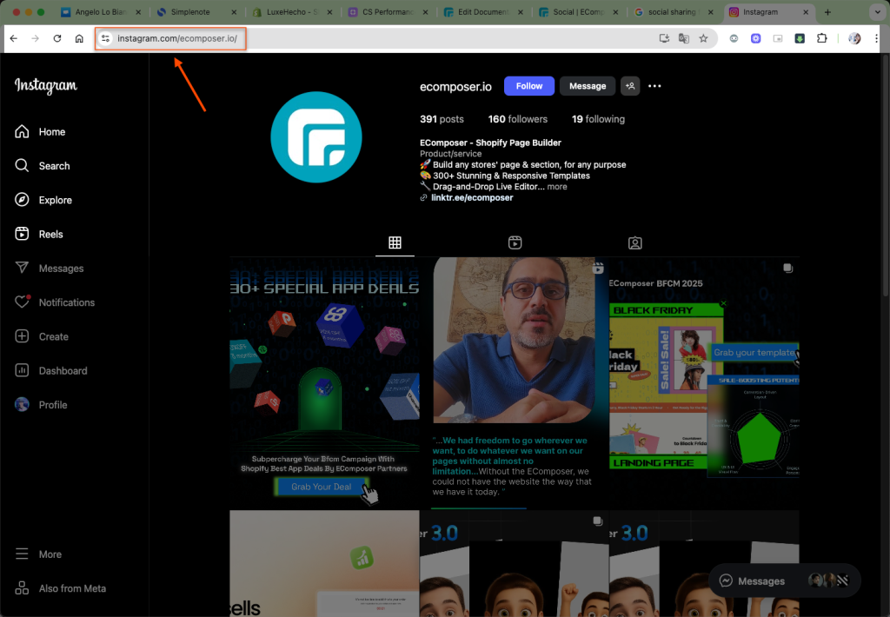
Task: Expand bio with the 'more' link
Action: pos(557,187)
